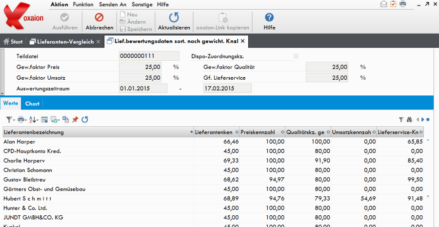Open the task clipboard icon in the title bar
Image resolution: width=439 pixels, height=227 pixels.
[x=393, y=4]
